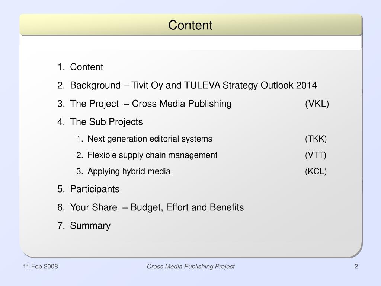Click the "(KCL)" label
This screenshot has height=286, width=381.
[x=316, y=171]
